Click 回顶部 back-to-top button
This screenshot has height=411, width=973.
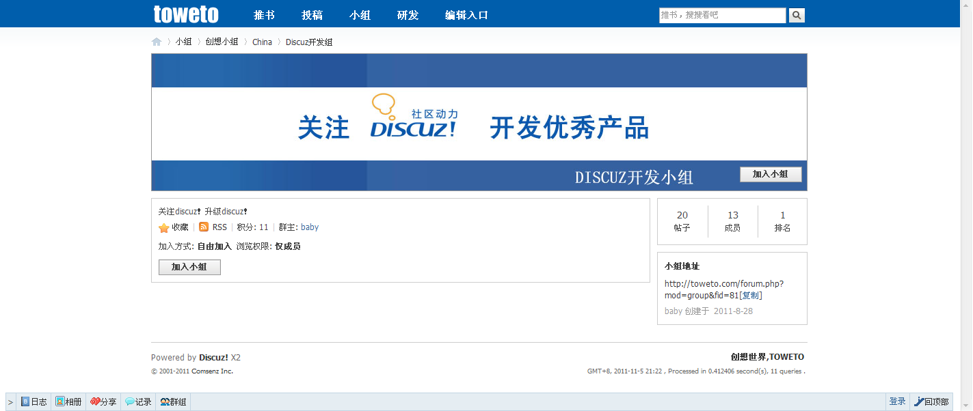(931, 402)
